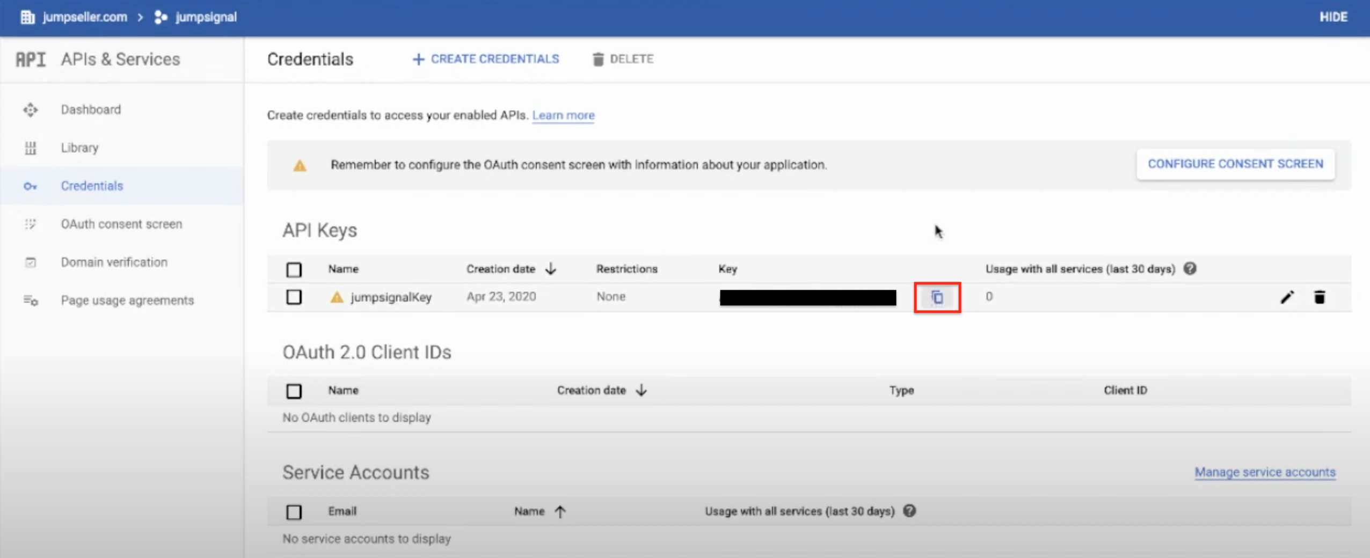Click 'No OAuth clients to display' text
Image resolution: width=1370 pixels, height=558 pixels.
356,417
